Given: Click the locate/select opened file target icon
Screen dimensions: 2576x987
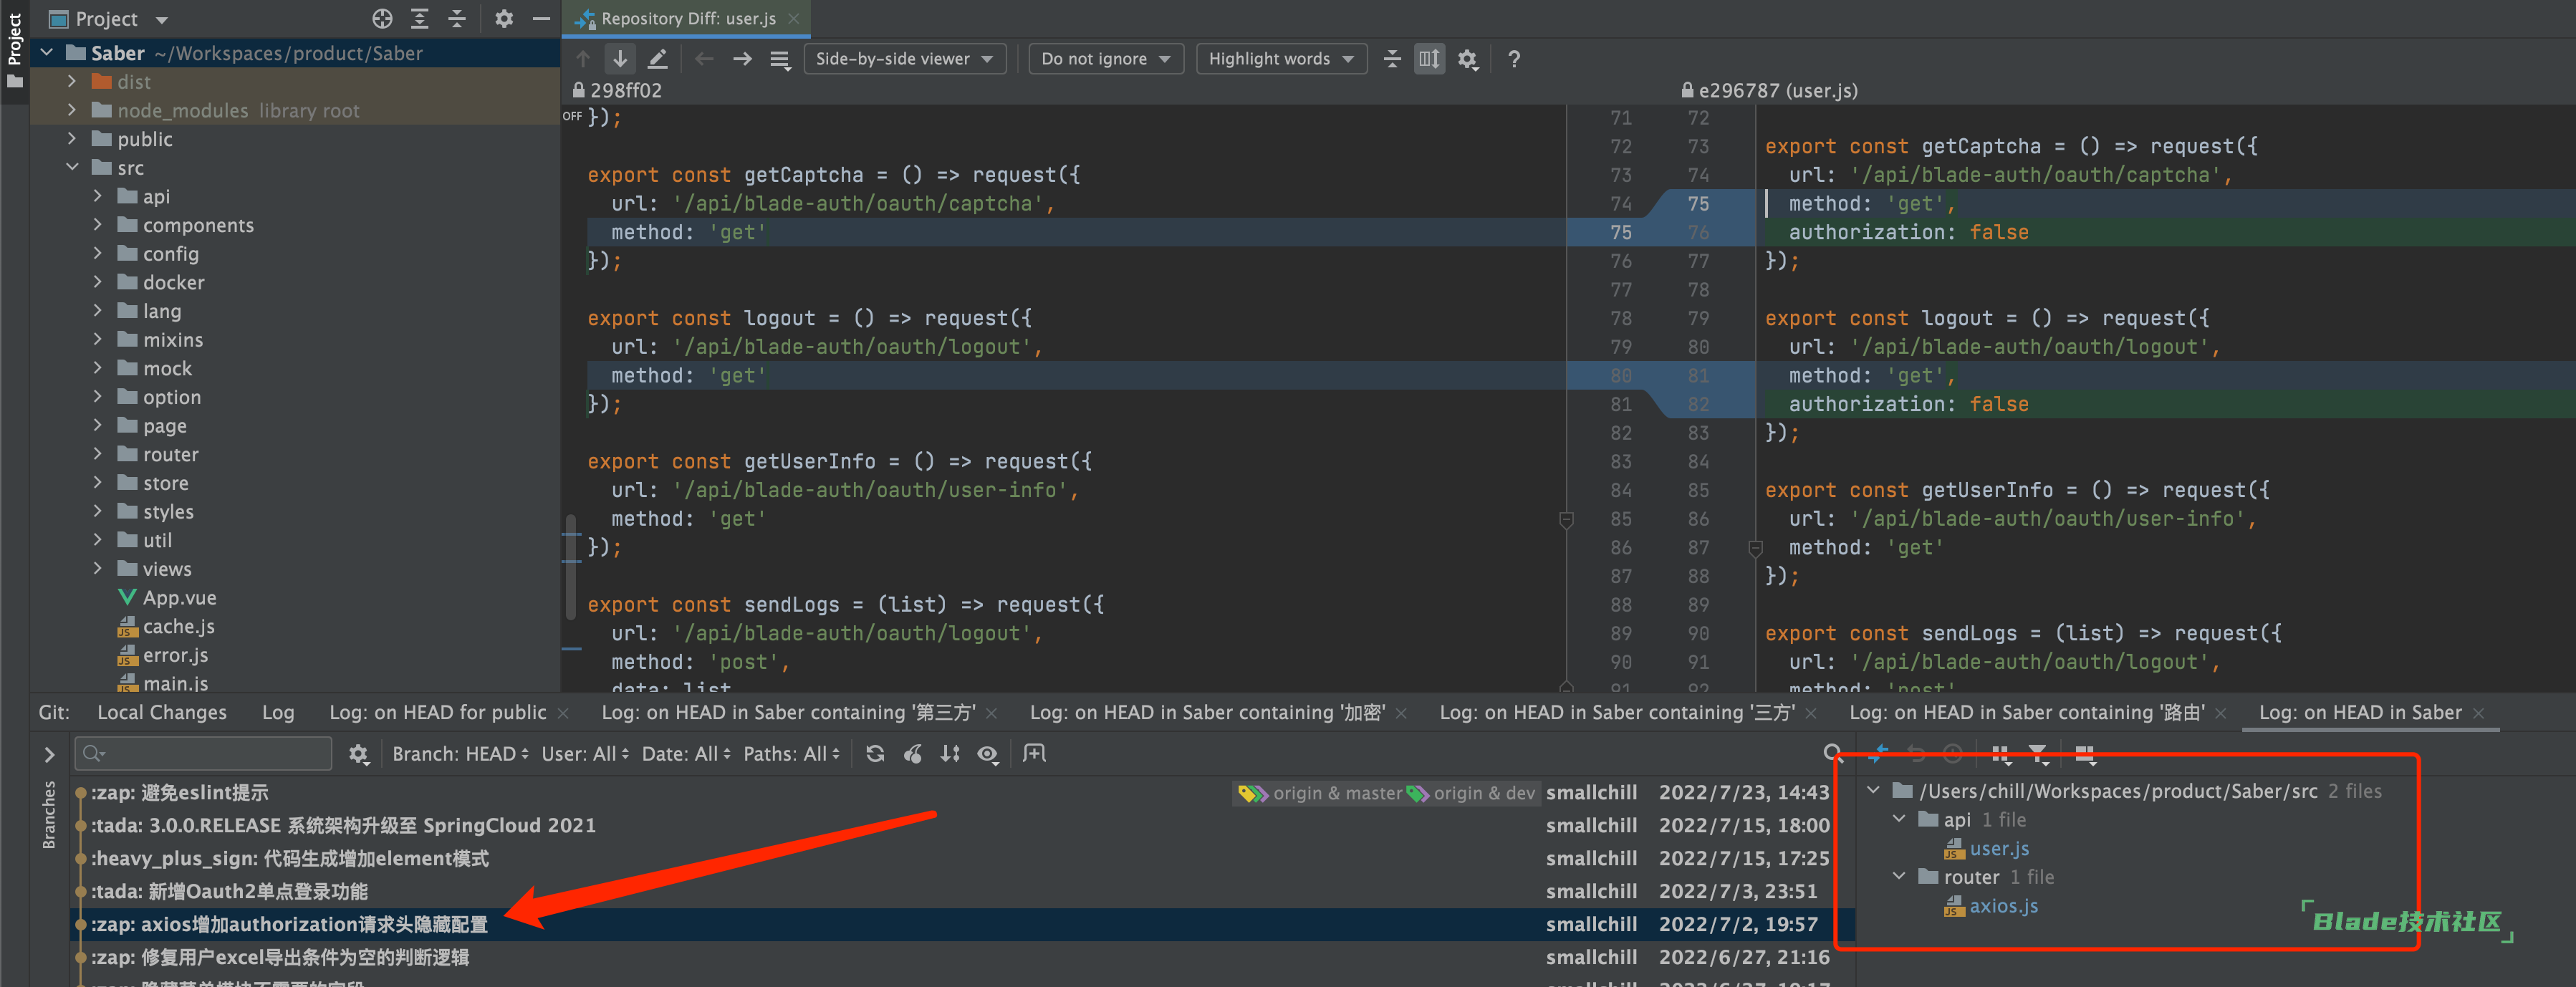Looking at the screenshot, I should pyautogui.click(x=382, y=18).
